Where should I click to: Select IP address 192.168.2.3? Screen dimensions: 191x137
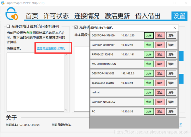click(x=128, y=73)
